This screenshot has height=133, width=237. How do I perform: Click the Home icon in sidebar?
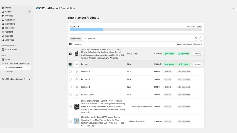click(x=3, y=7)
